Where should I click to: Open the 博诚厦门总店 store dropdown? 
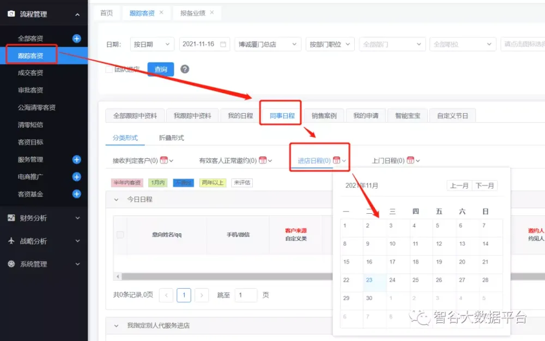point(268,45)
